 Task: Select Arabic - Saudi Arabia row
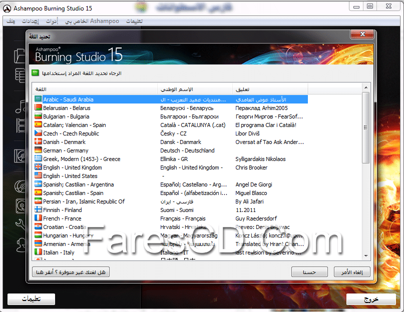point(171,99)
